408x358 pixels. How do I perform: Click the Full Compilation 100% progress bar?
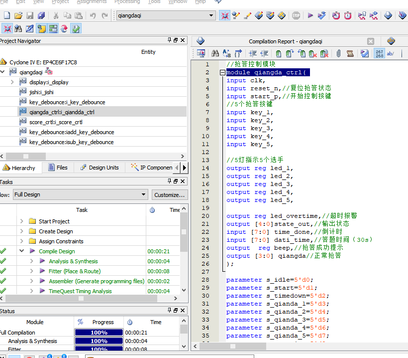tap(99, 333)
